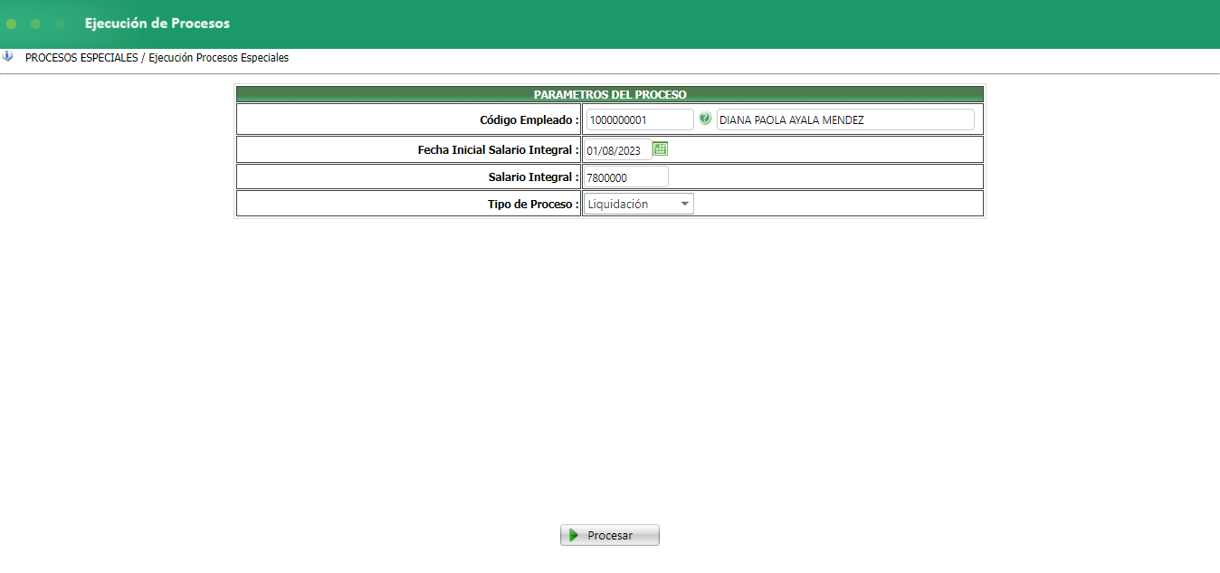Screen dimensions: 1220x573
Task: Click the 'Salario Integral :' label
Action: click(x=533, y=177)
